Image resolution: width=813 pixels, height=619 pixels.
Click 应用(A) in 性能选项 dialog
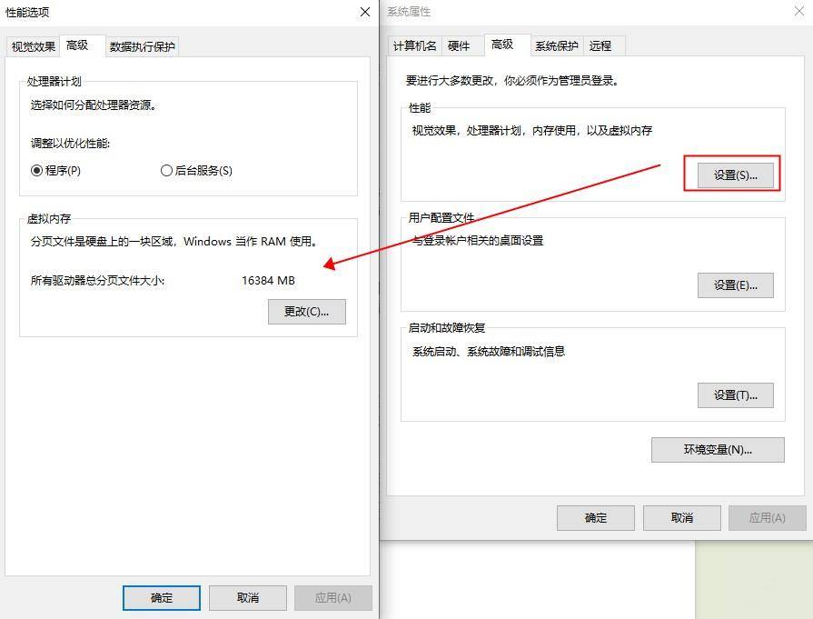pyautogui.click(x=334, y=597)
